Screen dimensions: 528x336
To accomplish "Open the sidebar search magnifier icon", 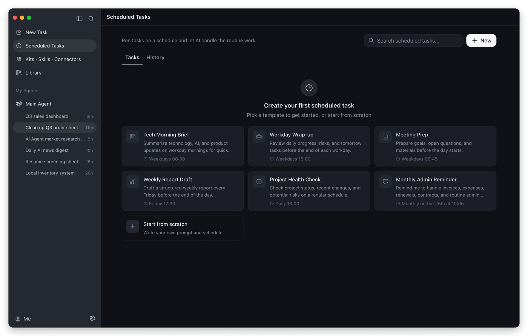I will tap(91, 18).
